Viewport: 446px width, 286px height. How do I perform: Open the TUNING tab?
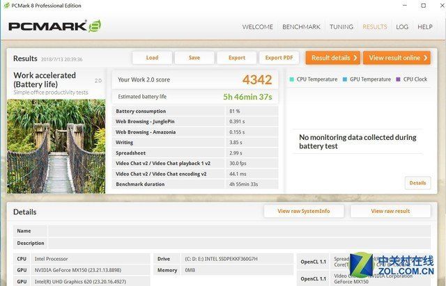[x=341, y=27]
